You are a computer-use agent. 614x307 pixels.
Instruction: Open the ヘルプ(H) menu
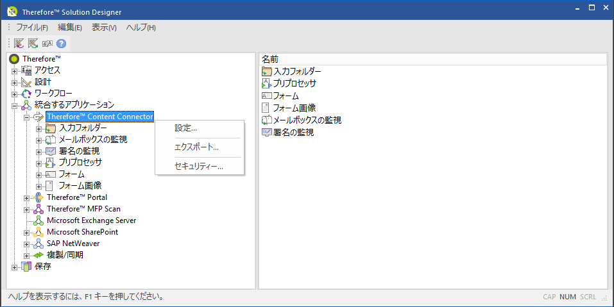tap(141, 28)
